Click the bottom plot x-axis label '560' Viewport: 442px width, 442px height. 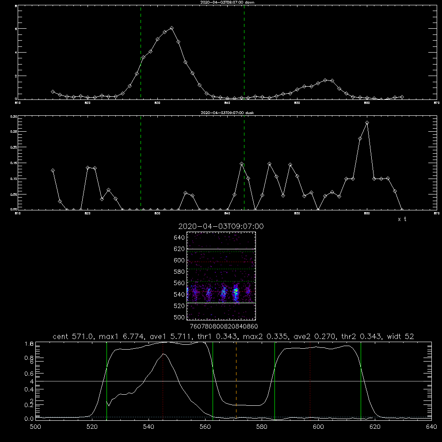coord(205,427)
